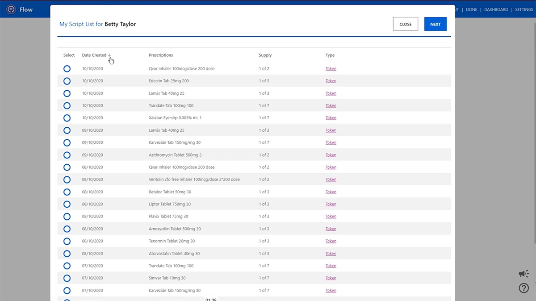Click the Flow logo icon
Screen dimensions: 536x301
pyautogui.click(x=11, y=9)
